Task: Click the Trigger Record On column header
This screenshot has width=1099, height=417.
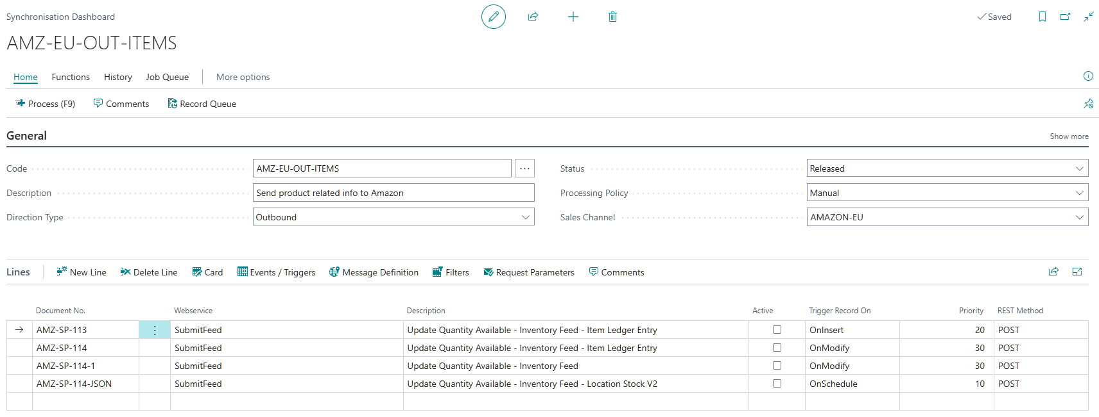Action: [x=840, y=311]
